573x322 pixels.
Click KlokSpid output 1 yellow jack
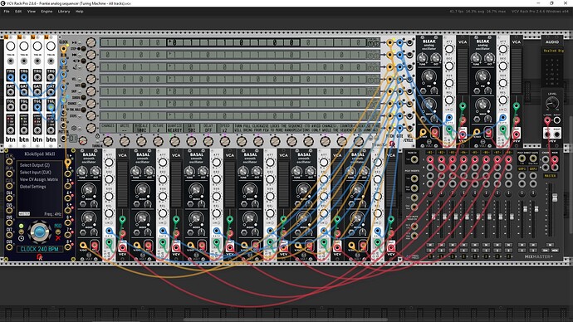(67, 163)
